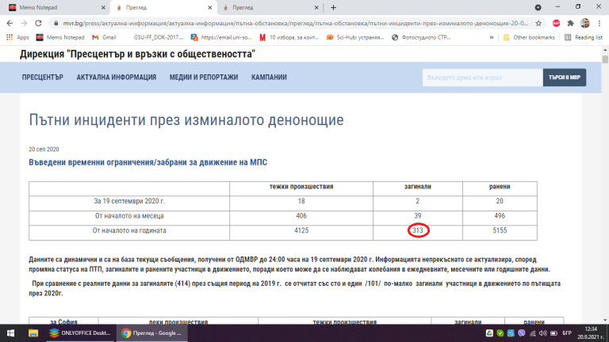Open the Windows Start menu

click(10, 332)
